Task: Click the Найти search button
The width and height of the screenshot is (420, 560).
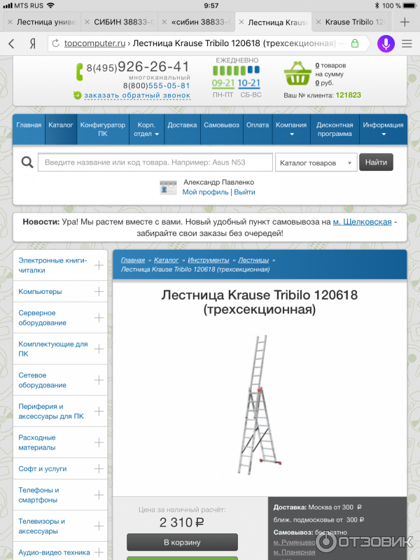Action: click(x=376, y=162)
